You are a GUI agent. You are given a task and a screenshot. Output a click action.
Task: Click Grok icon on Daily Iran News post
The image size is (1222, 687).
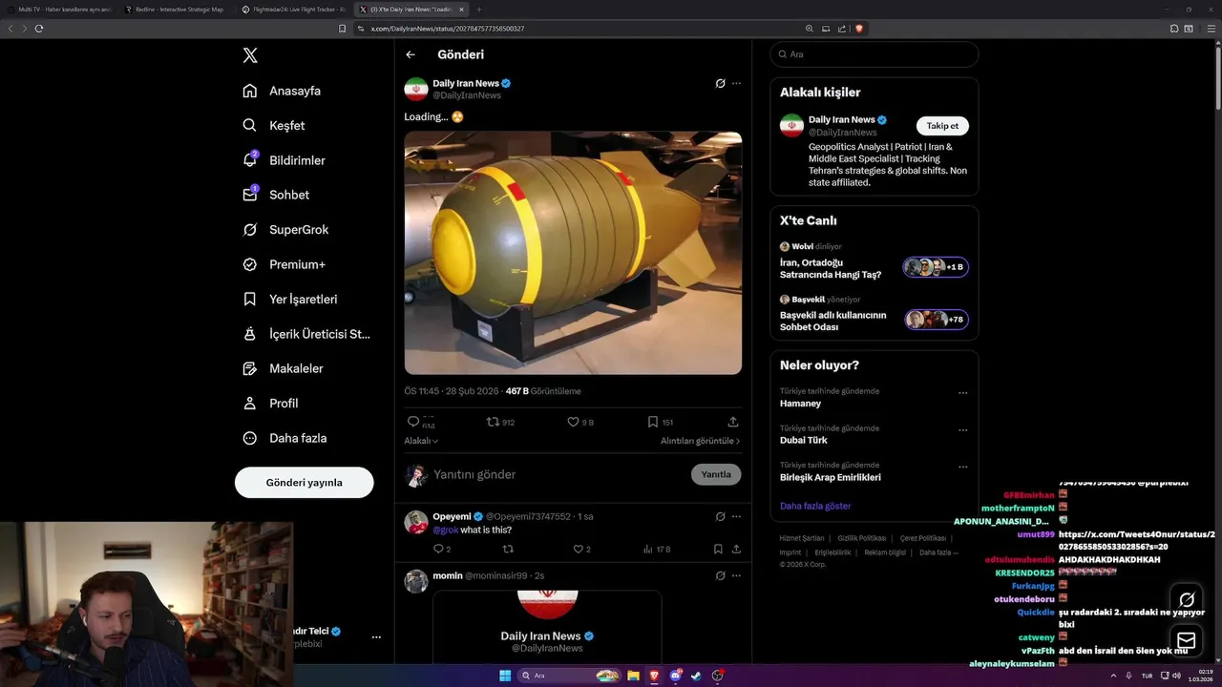tap(721, 83)
